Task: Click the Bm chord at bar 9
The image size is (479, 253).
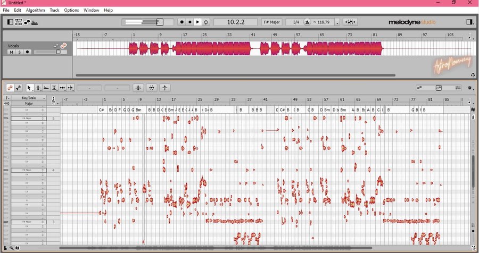Action: 138,110
